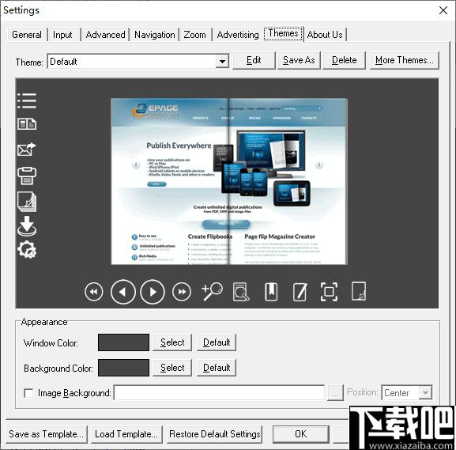
Task: Switch to the Navigation tab
Action: tap(154, 35)
